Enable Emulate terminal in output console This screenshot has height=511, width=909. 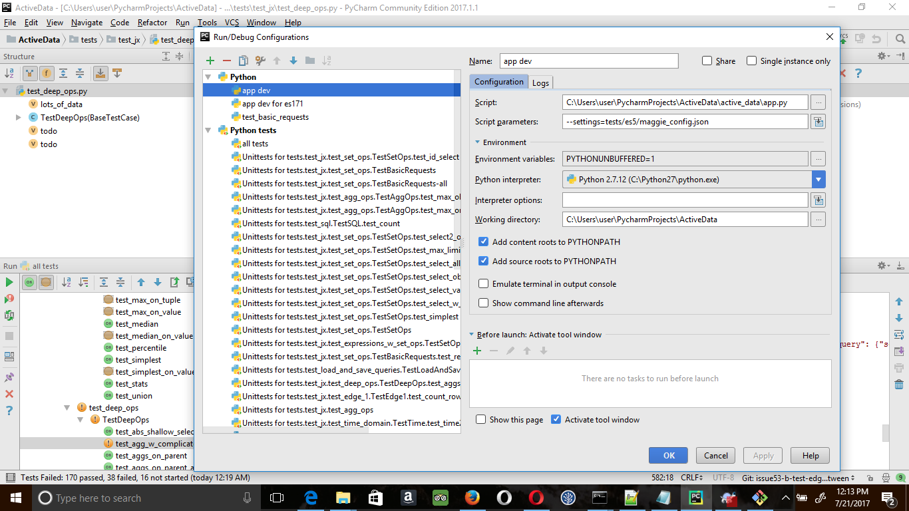tap(484, 283)
